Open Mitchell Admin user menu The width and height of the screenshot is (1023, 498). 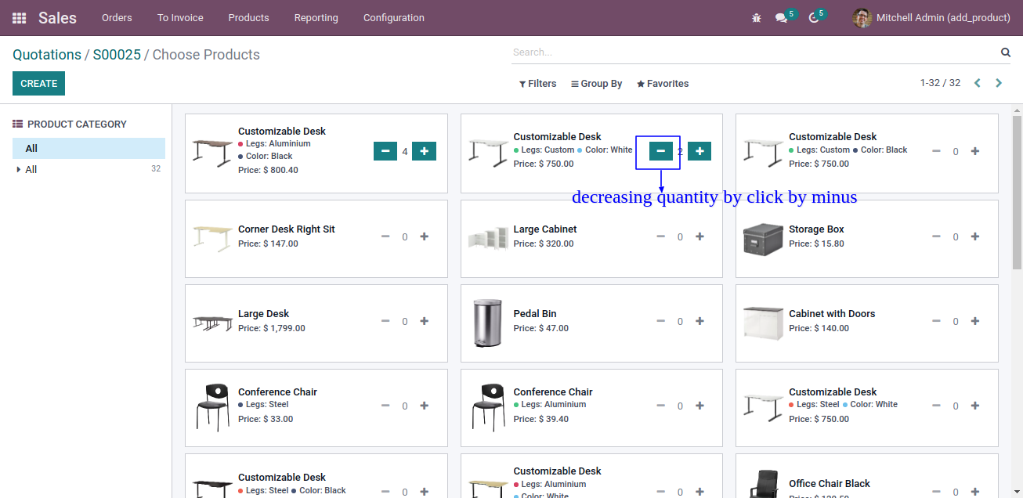coord(931,18)
